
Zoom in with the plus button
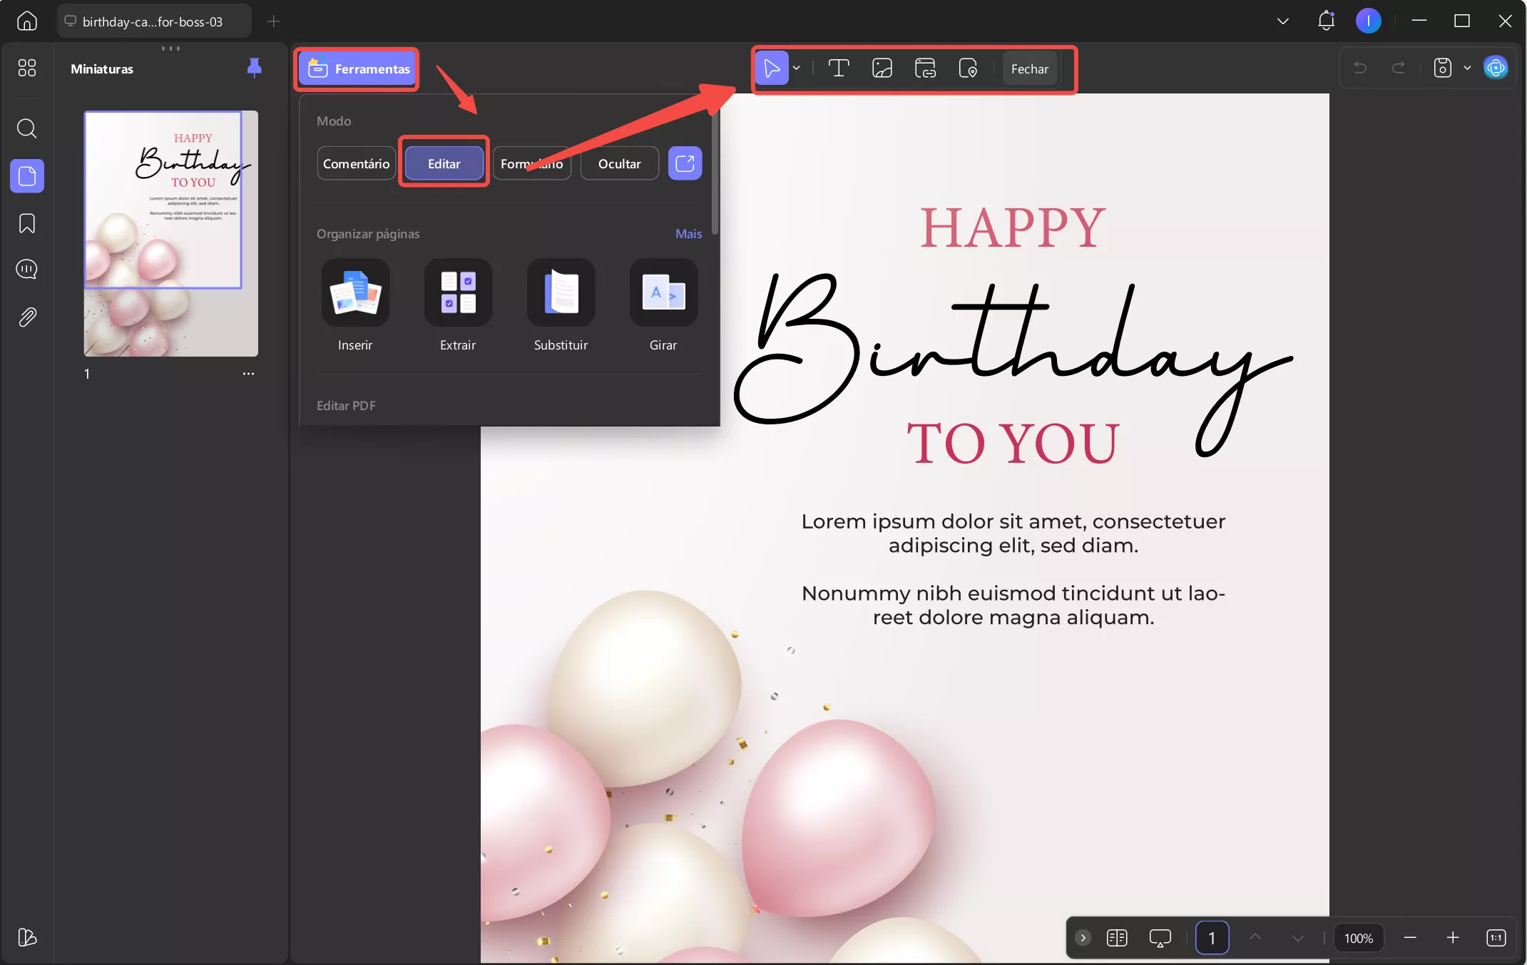(1453, 938)
